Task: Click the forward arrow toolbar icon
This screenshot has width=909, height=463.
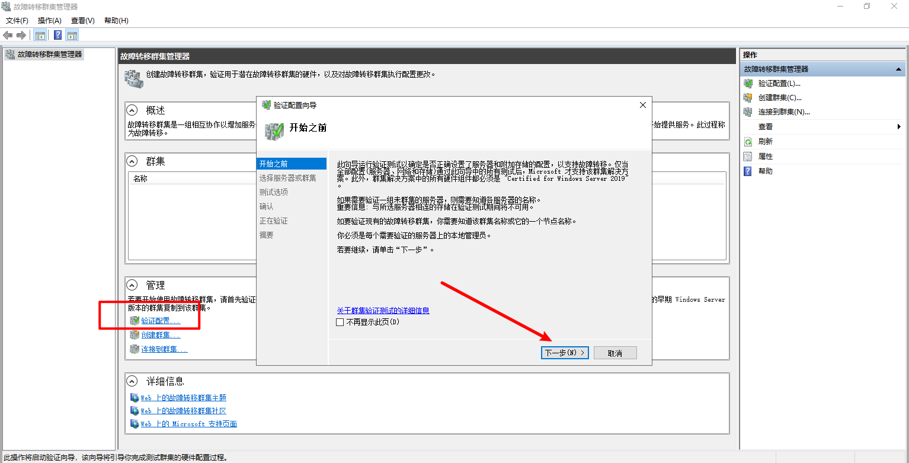Action: tap(21, 35)
